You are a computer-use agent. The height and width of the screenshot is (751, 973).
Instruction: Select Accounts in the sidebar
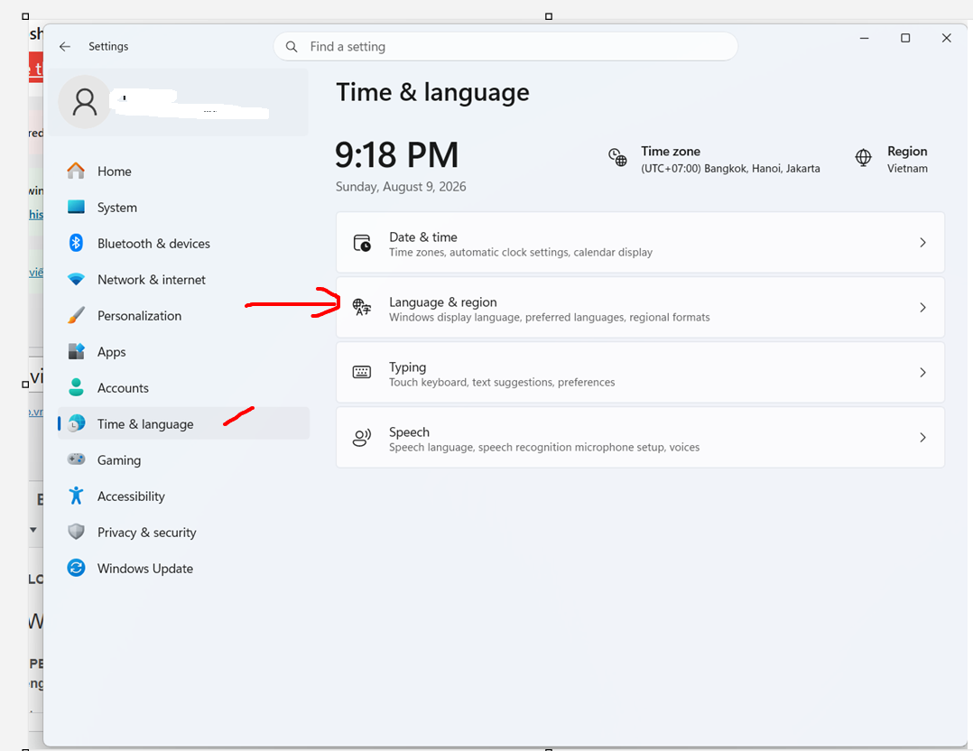coord(184,387)
